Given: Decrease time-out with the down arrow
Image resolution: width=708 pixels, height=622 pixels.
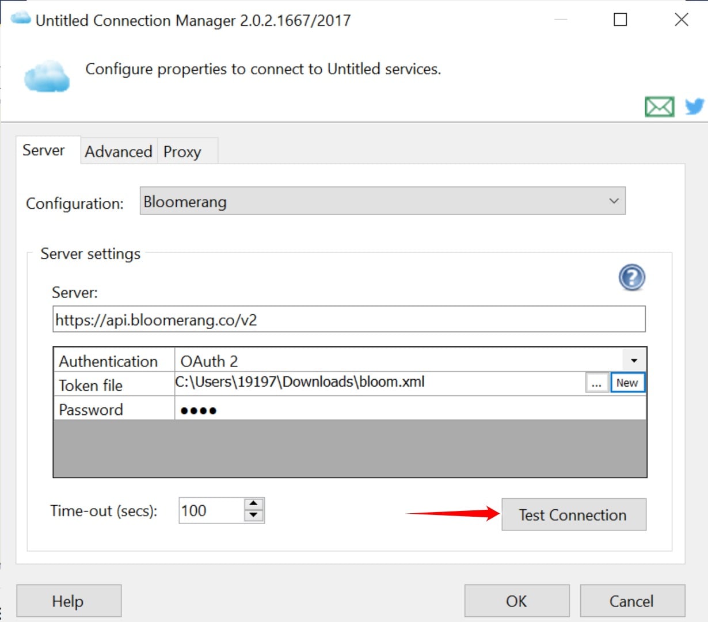Looking at the screenshot, I should [254, 516].
